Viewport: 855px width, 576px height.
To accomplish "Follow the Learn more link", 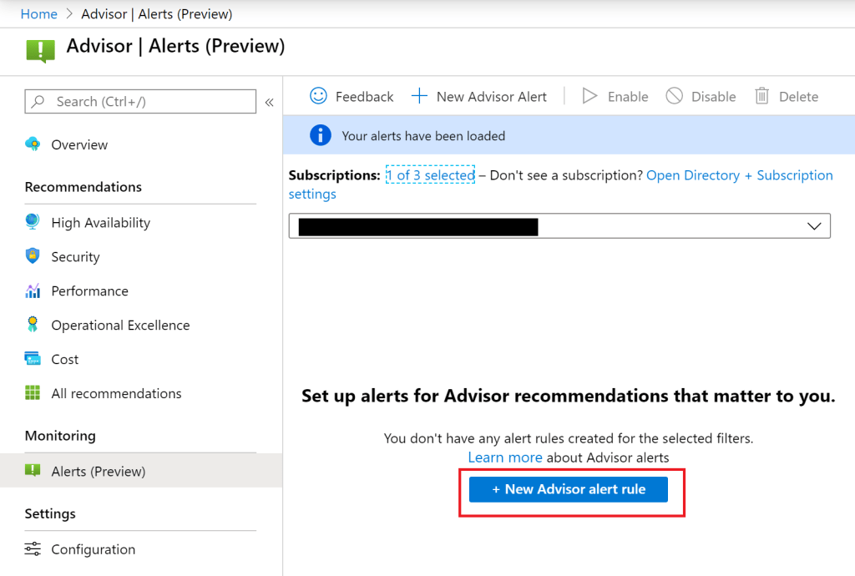I will coord(504,457).
